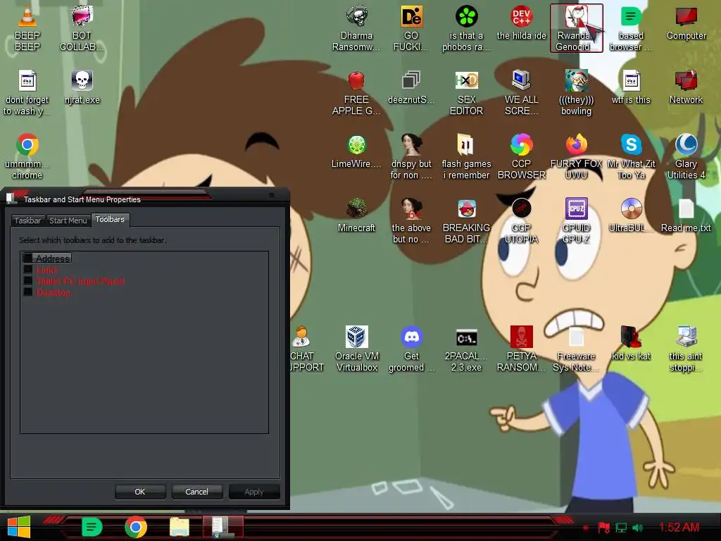Select the Toolbars tab

[110, 220]
